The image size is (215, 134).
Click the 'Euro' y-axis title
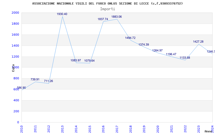13,68
